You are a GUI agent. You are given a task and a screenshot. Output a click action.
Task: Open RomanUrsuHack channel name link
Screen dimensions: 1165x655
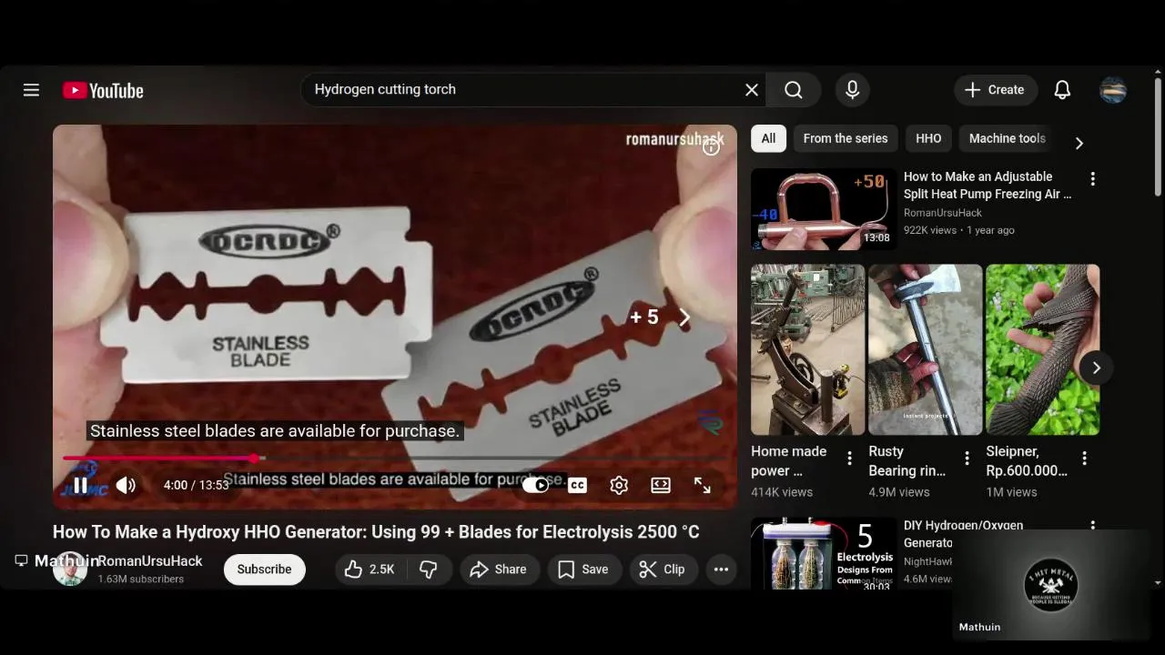click(150, 561)
